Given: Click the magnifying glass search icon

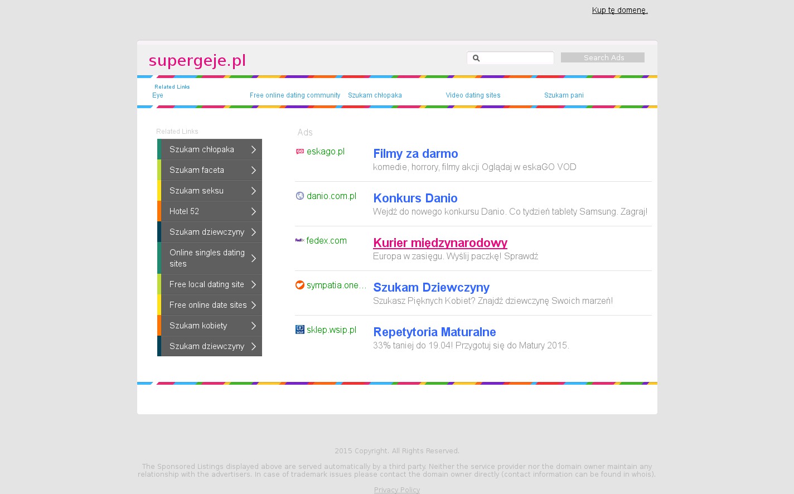Looking at the screenshot, I should 476,58.
